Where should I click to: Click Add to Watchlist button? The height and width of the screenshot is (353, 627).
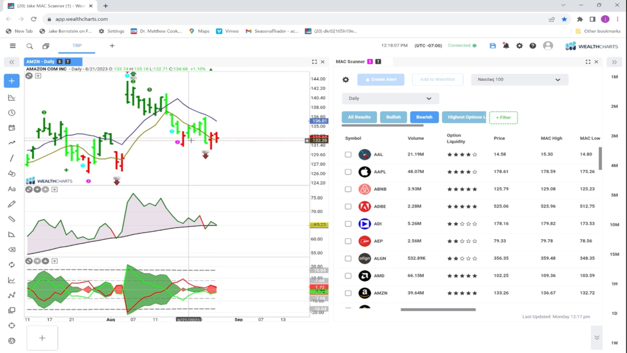(x=438, y=79)
